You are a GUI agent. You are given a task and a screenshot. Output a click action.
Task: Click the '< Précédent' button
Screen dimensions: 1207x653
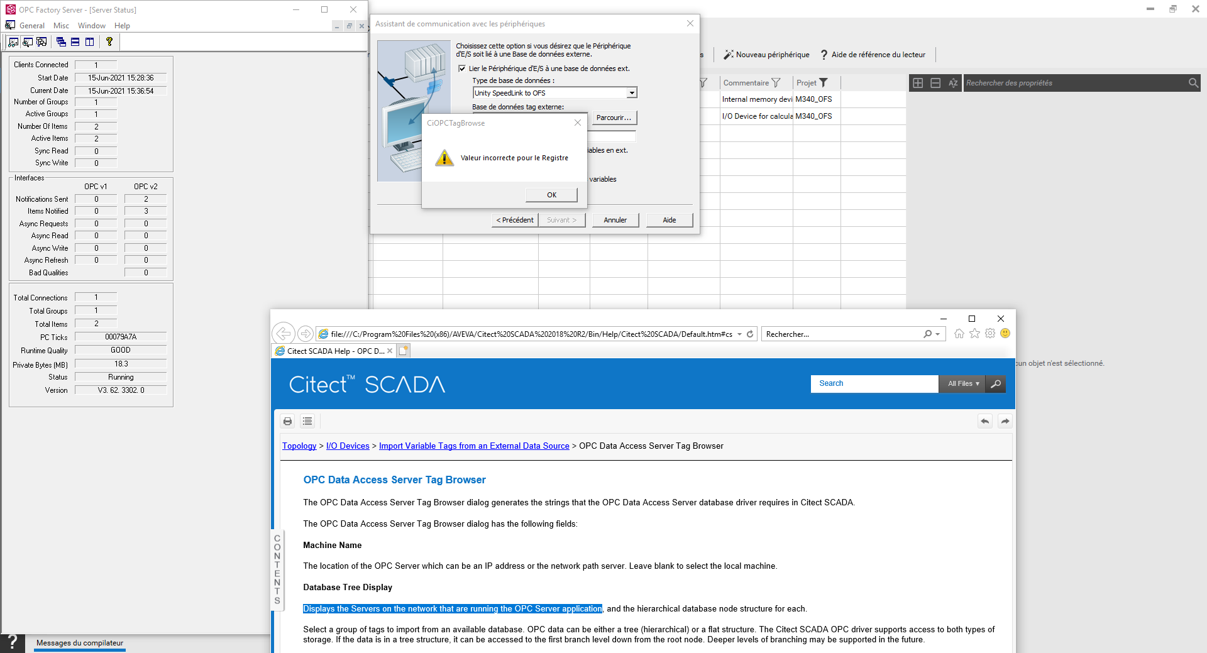[x=515, y=220]
